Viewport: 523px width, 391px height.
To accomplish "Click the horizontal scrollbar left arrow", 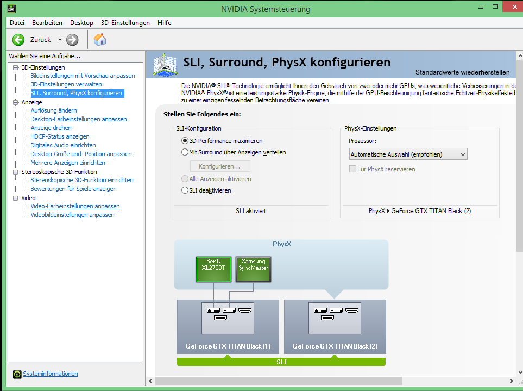I will click(150, 381).
